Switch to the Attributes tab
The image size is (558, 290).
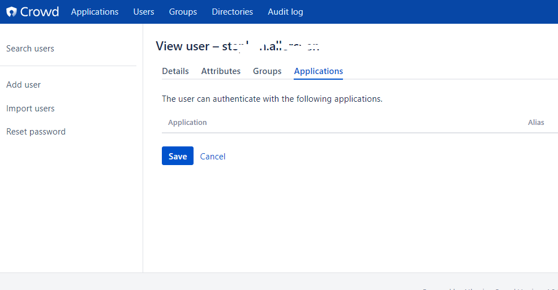pyautogui.click(x=221, y=71)
